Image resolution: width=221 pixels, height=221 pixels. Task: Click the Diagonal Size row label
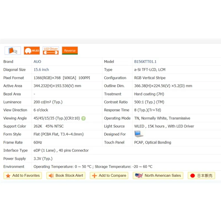(15, 70)
